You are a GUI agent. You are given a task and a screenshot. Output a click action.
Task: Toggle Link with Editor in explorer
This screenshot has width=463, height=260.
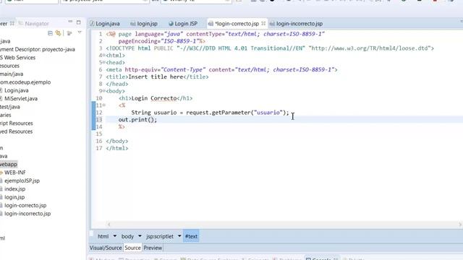pos(58,33)
